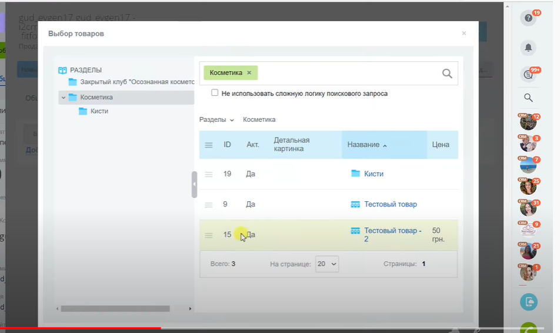The image size is (560, 333).
Task: Open CRM contact avatar with badge 3
Action: tap(528, 144)
